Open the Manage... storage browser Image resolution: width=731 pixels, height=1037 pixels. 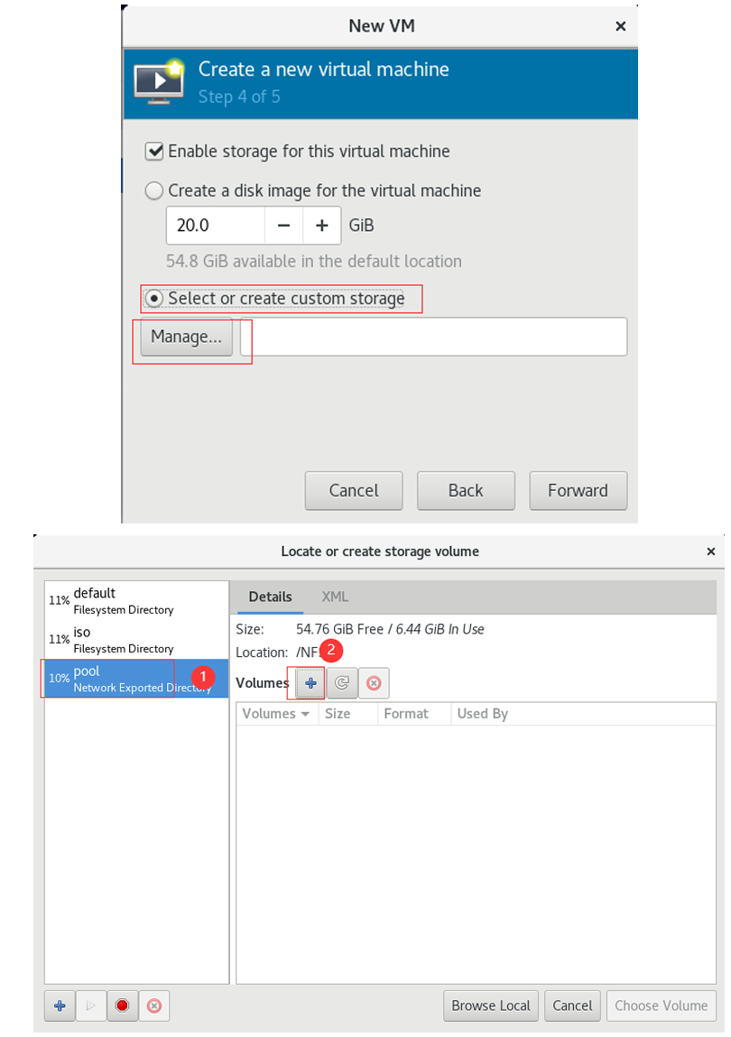tap(186, 337)
